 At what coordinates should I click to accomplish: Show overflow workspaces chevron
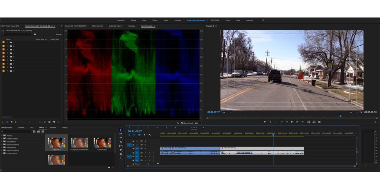[x=263, y=20]
